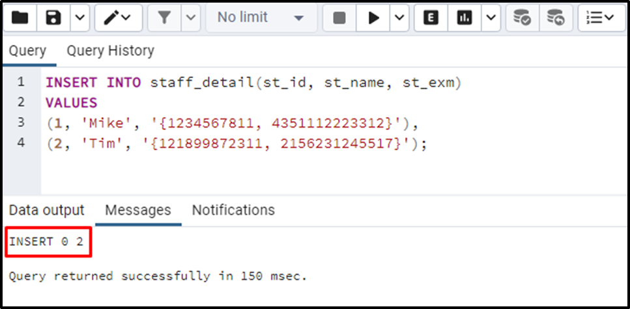Expand the save options dropdown arrow
630x309 pixels.
(80, 18)
